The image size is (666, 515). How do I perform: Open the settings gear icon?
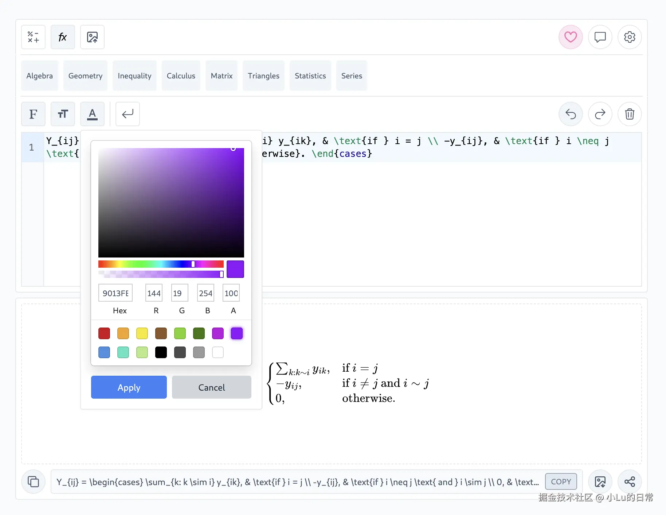(629, 37)
